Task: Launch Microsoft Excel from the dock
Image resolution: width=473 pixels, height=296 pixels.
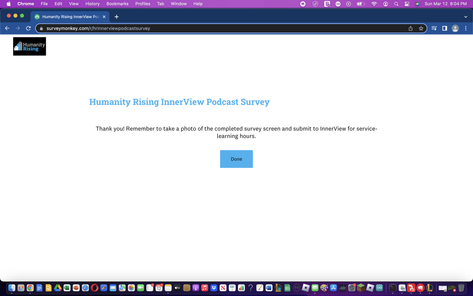Action: click(x=67, y=288)
